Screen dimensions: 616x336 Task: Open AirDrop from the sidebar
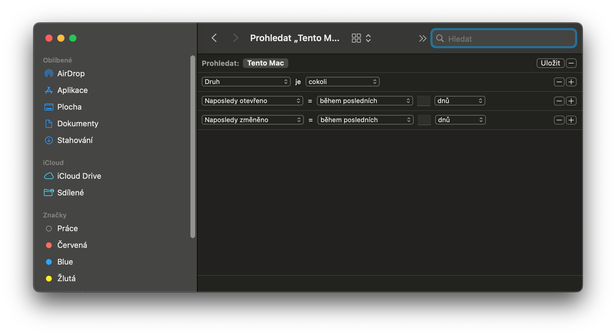(71, 74)
